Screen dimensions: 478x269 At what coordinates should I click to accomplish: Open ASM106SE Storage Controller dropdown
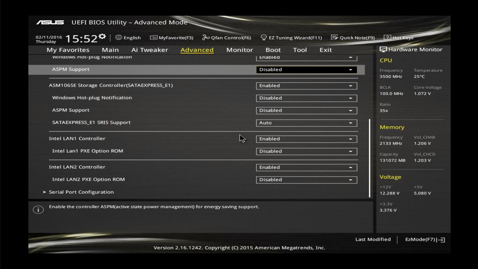[307, 86]
